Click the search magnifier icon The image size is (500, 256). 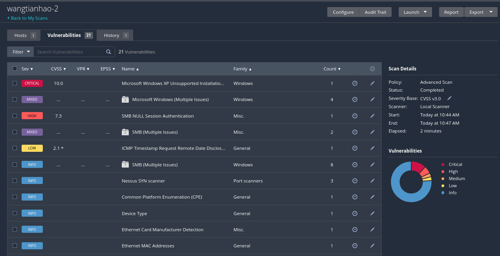tap(109, 52)
